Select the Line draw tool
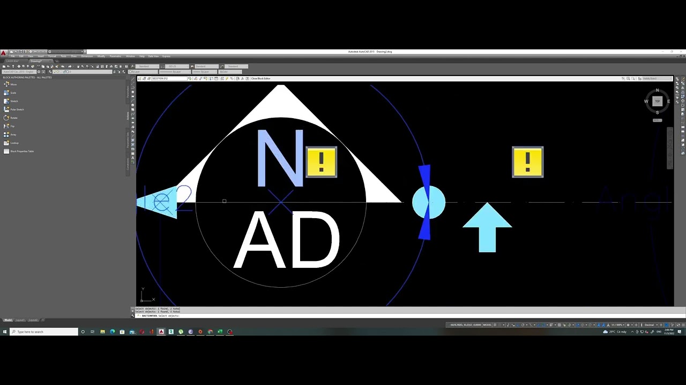 (x=133, y=79)
